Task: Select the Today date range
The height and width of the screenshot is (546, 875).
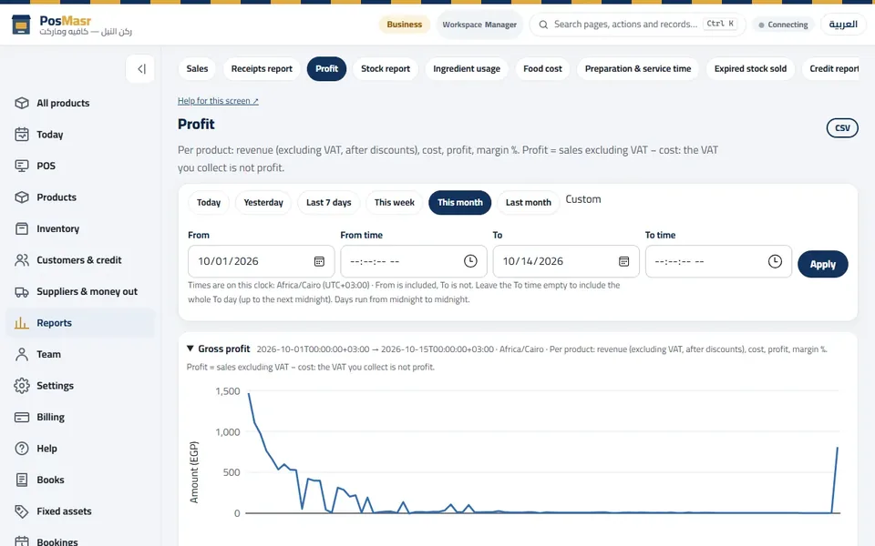Action: pyautogui.click(x=208, y=202)
